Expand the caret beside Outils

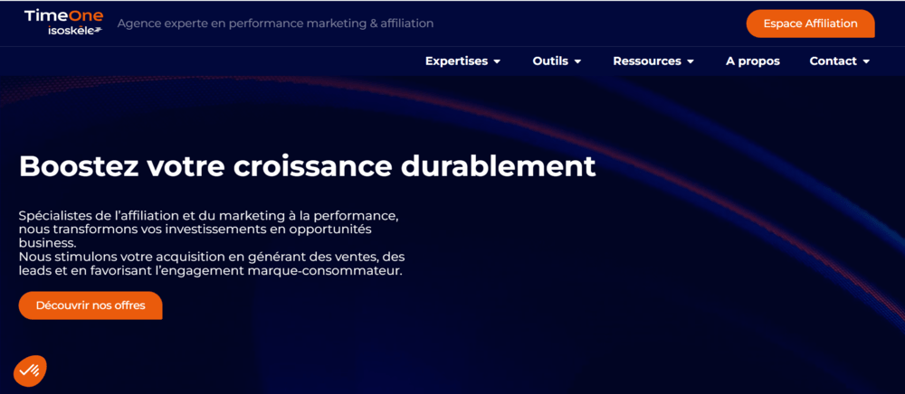click(x=577, y=62)
